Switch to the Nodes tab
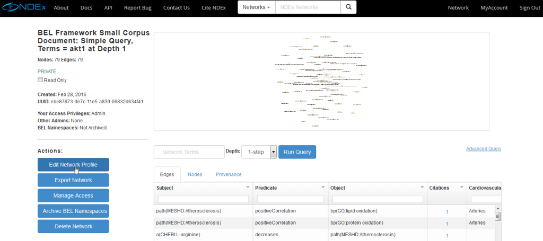 (x=195, y=174)
